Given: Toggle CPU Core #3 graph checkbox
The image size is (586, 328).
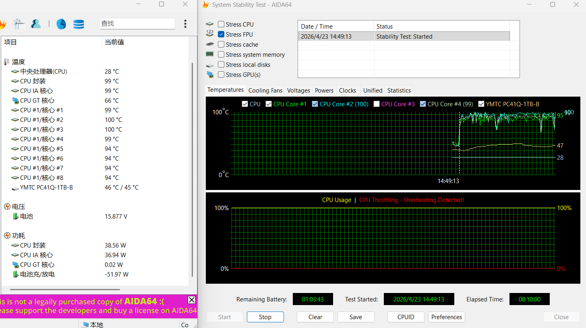Looking at the screenshot, I should [x=377, y=104].
